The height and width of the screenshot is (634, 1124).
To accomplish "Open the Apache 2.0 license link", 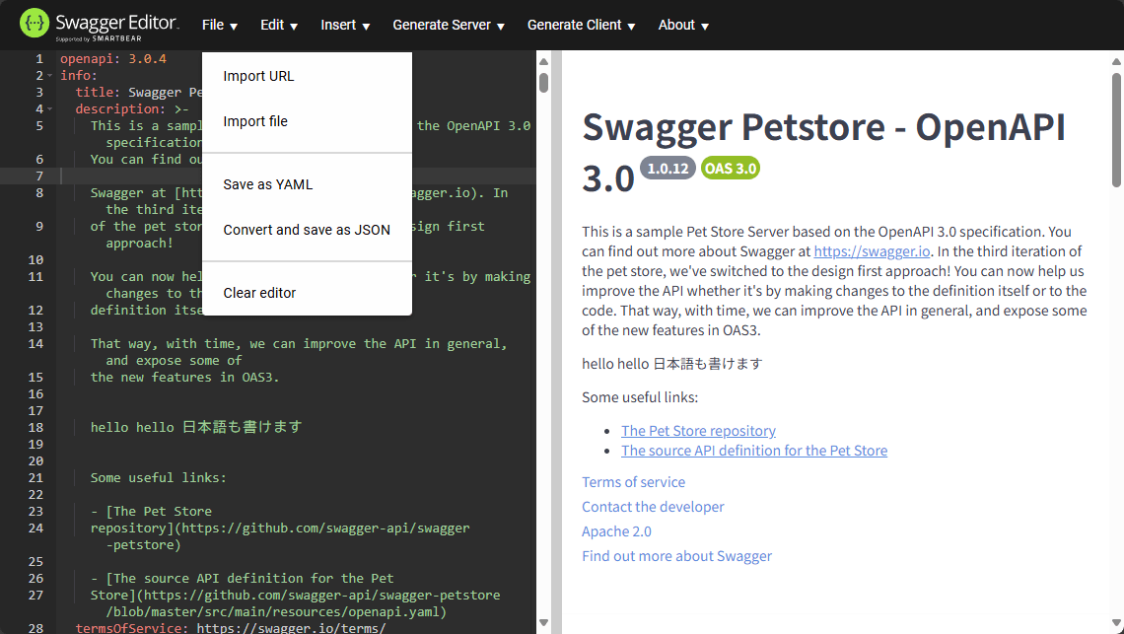I will [616, 530].
